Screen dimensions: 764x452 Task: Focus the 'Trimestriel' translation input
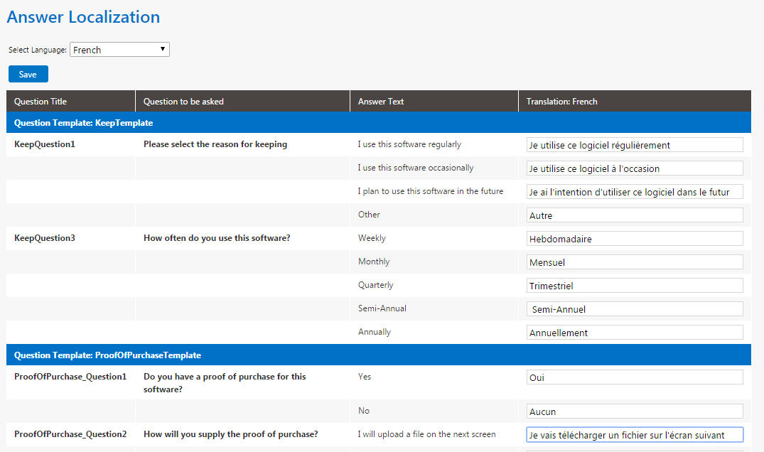[x=635, y=286]
